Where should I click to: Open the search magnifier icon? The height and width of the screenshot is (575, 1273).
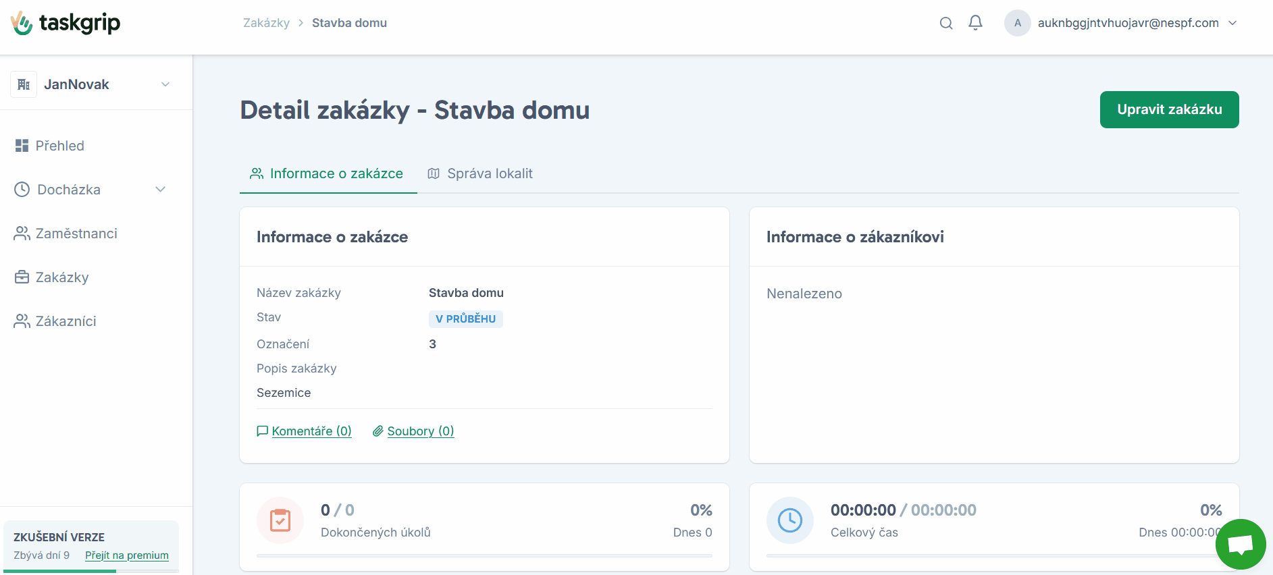(x=946, y=23)
